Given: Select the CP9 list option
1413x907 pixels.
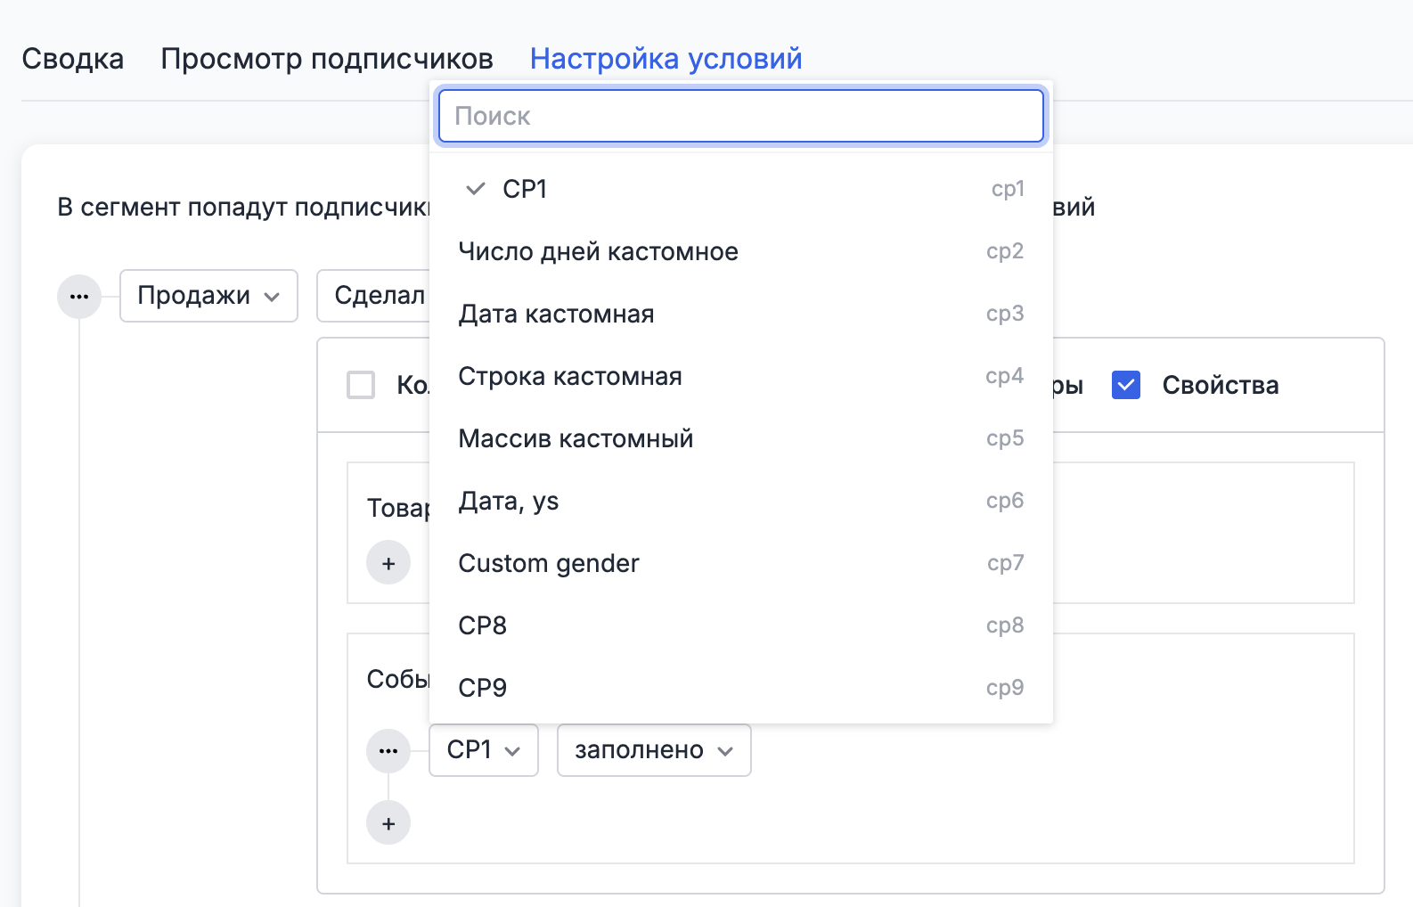Looking at the screenshot, I should pyautogui.click(x=740, y=688).
